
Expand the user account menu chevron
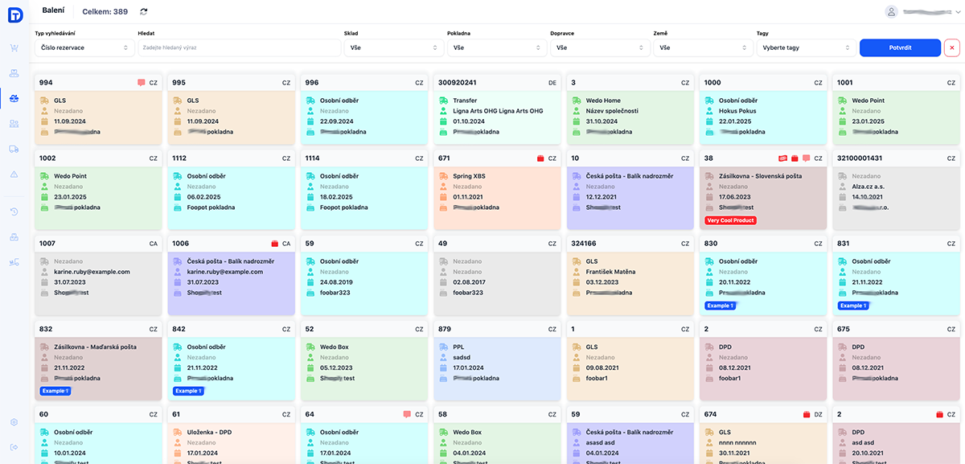pos(958,12)
